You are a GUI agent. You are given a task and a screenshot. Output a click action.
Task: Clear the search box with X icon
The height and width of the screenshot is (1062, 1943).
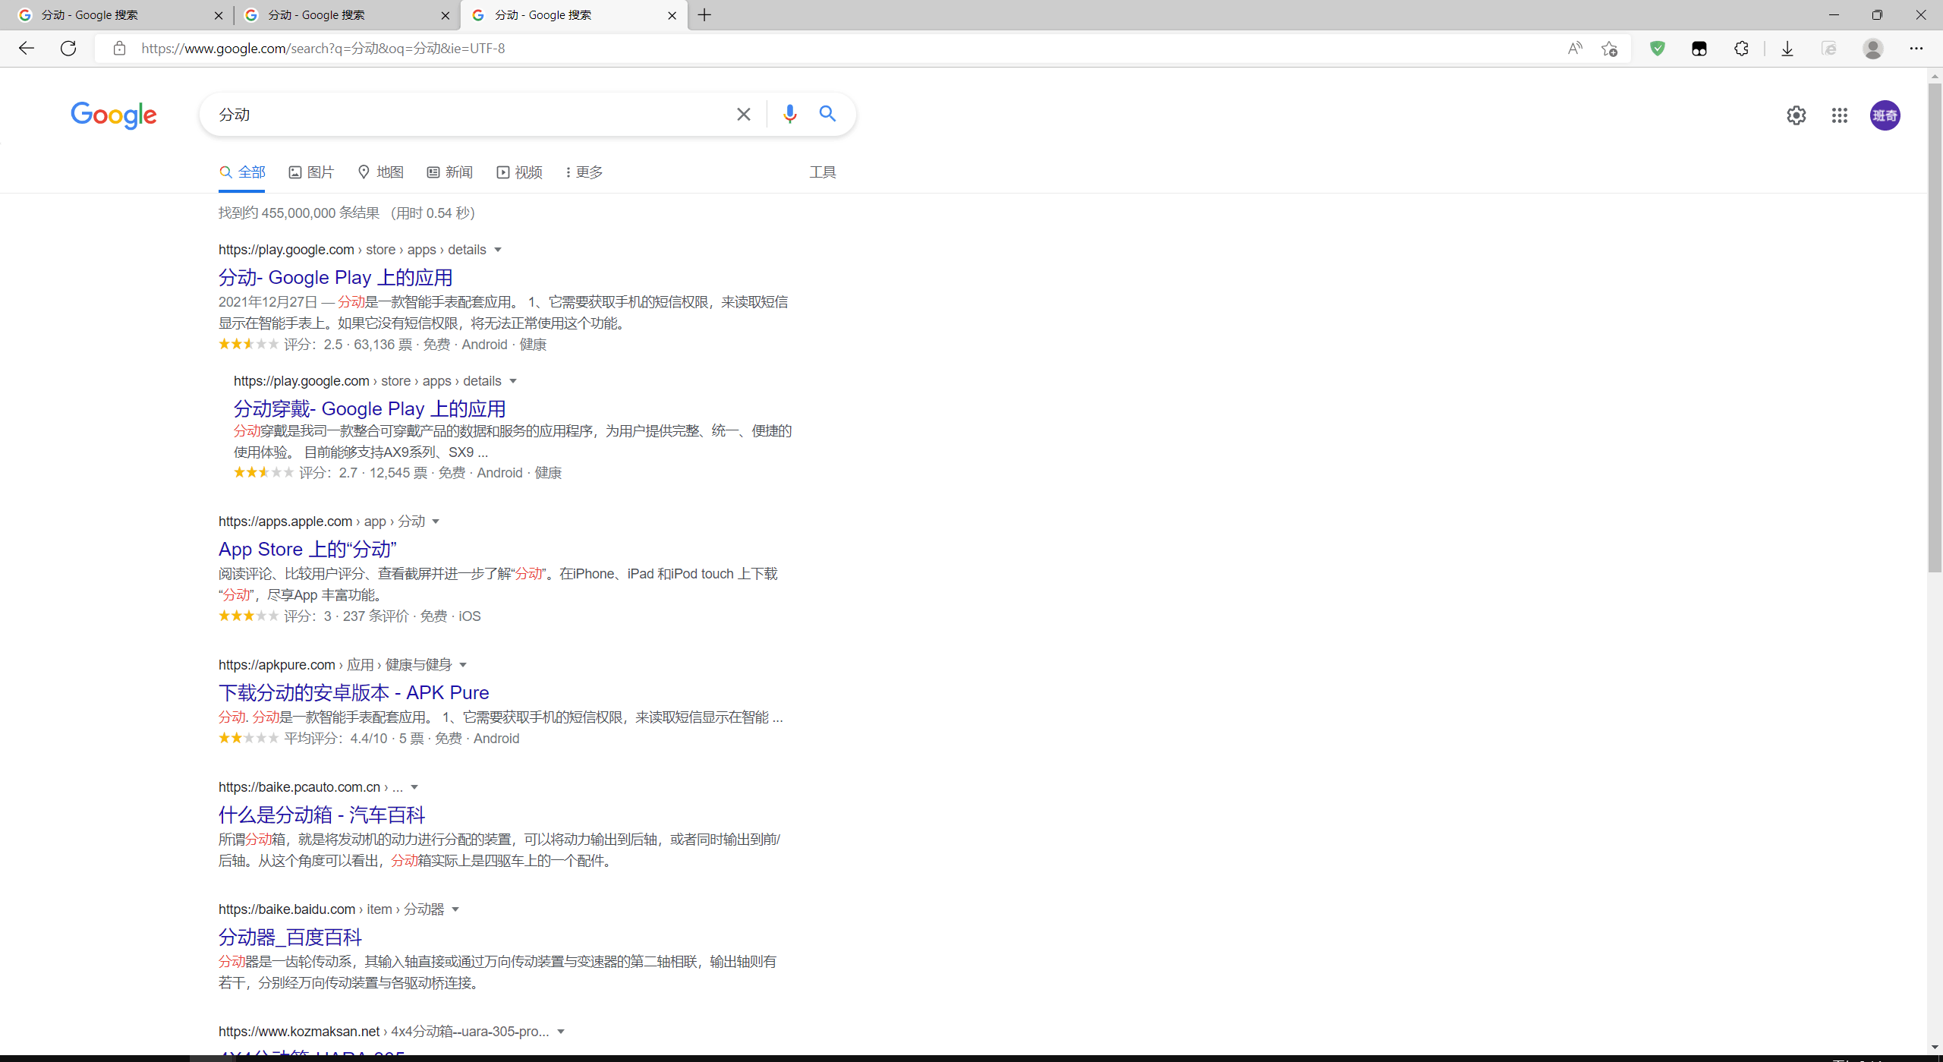744,114
